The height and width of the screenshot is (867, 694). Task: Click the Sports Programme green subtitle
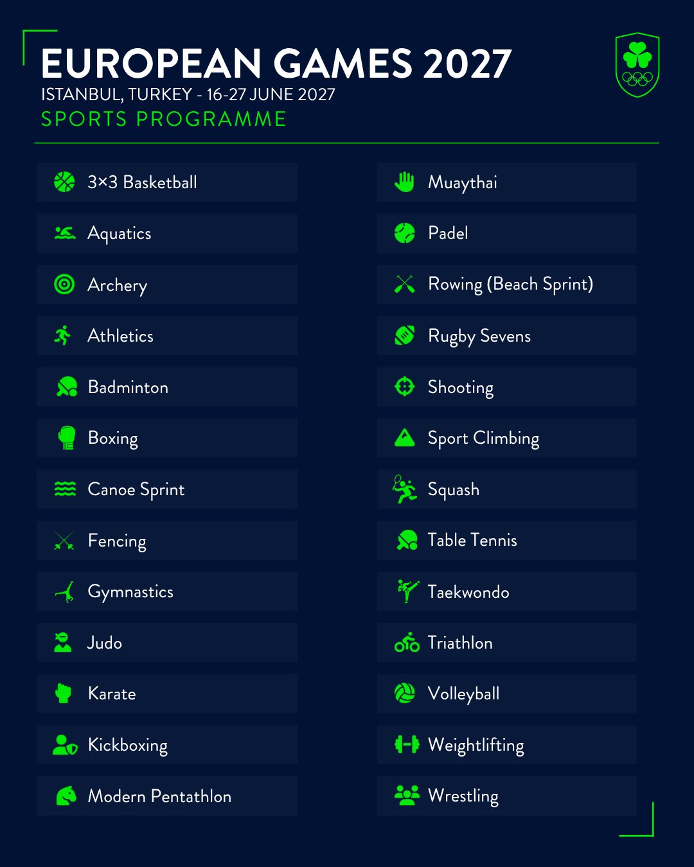pos(164,119)
